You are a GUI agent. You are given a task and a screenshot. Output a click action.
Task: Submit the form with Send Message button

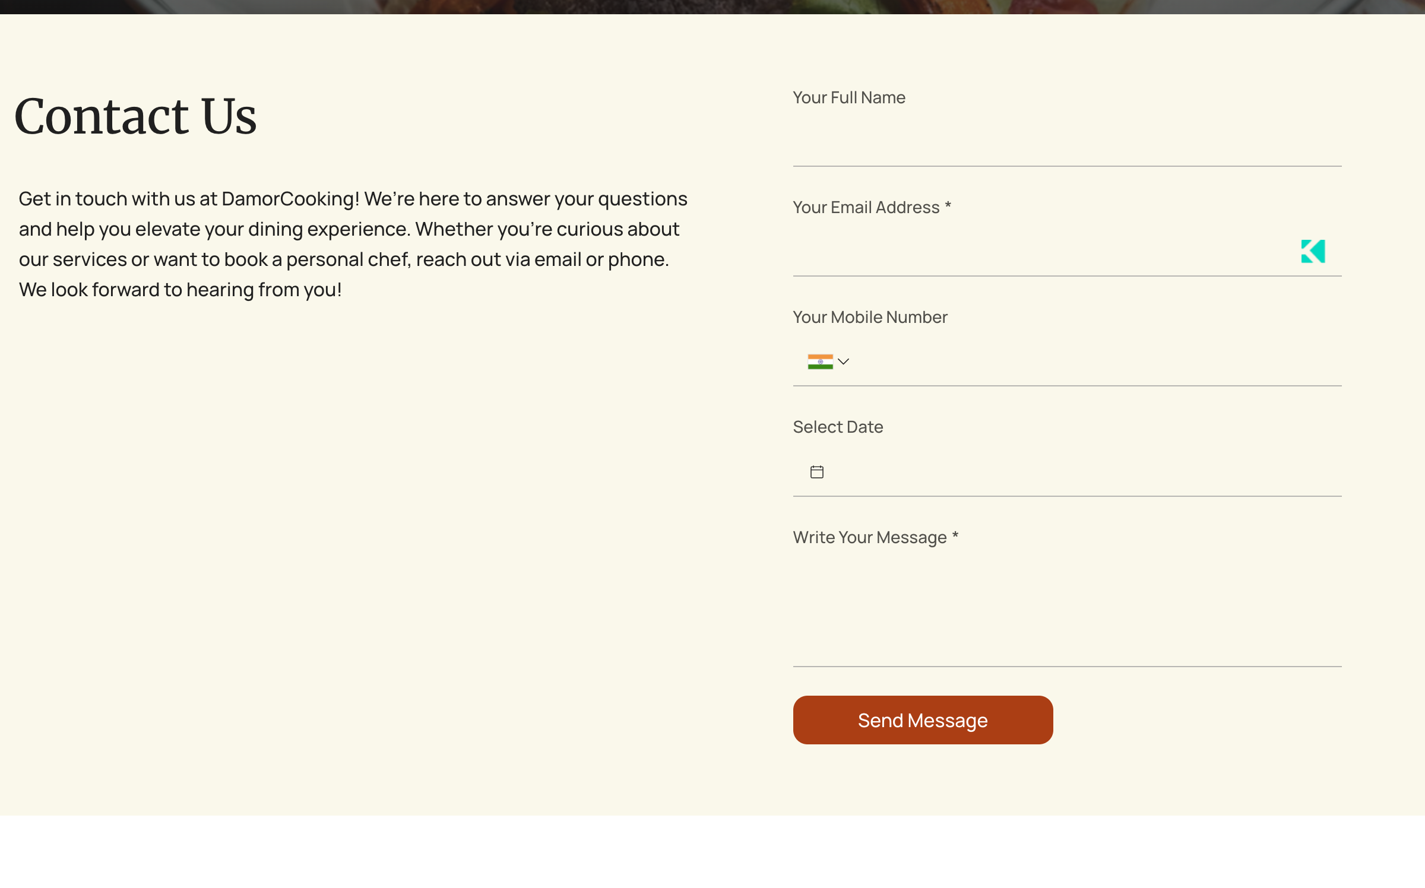point(923,720)
